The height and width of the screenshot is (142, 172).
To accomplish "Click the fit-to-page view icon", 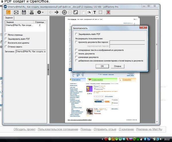I will (x=76, y=12).
